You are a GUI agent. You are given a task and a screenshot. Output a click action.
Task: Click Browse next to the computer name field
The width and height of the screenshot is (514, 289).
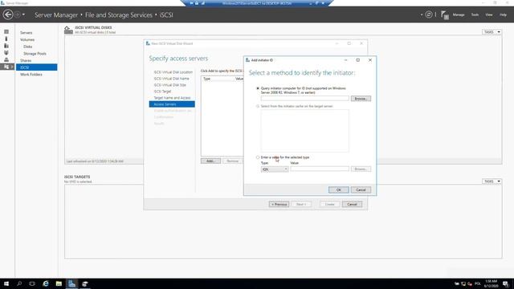point(361,98)
